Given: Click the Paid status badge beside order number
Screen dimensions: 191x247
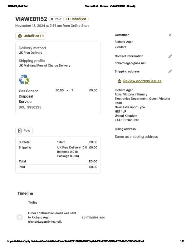Looking at the screenshot, I should 56,19.
